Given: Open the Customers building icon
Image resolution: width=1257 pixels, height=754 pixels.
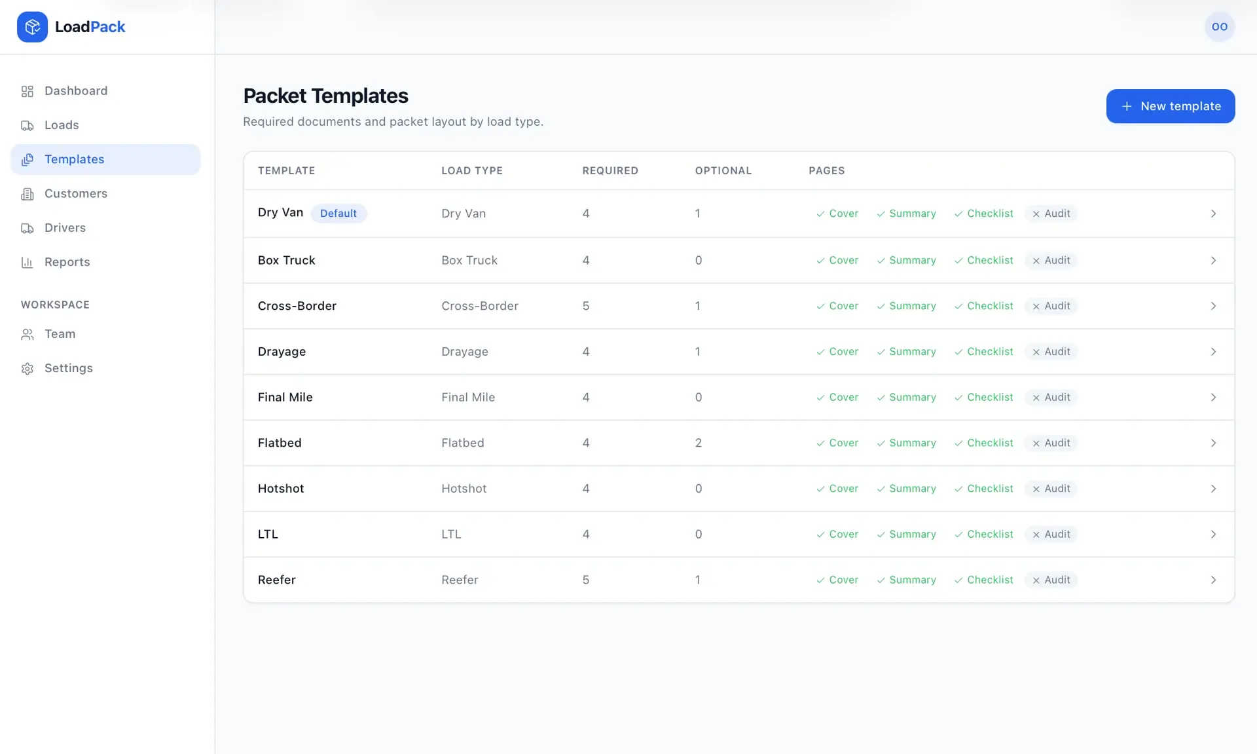Looking at the screenshot, I should 27,194.
